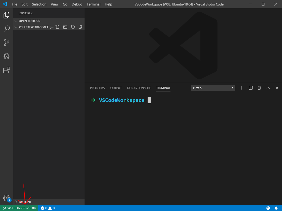Open the Extensions view icon
The width and height of the screenshot is (282, 211).
click(7, 70)
